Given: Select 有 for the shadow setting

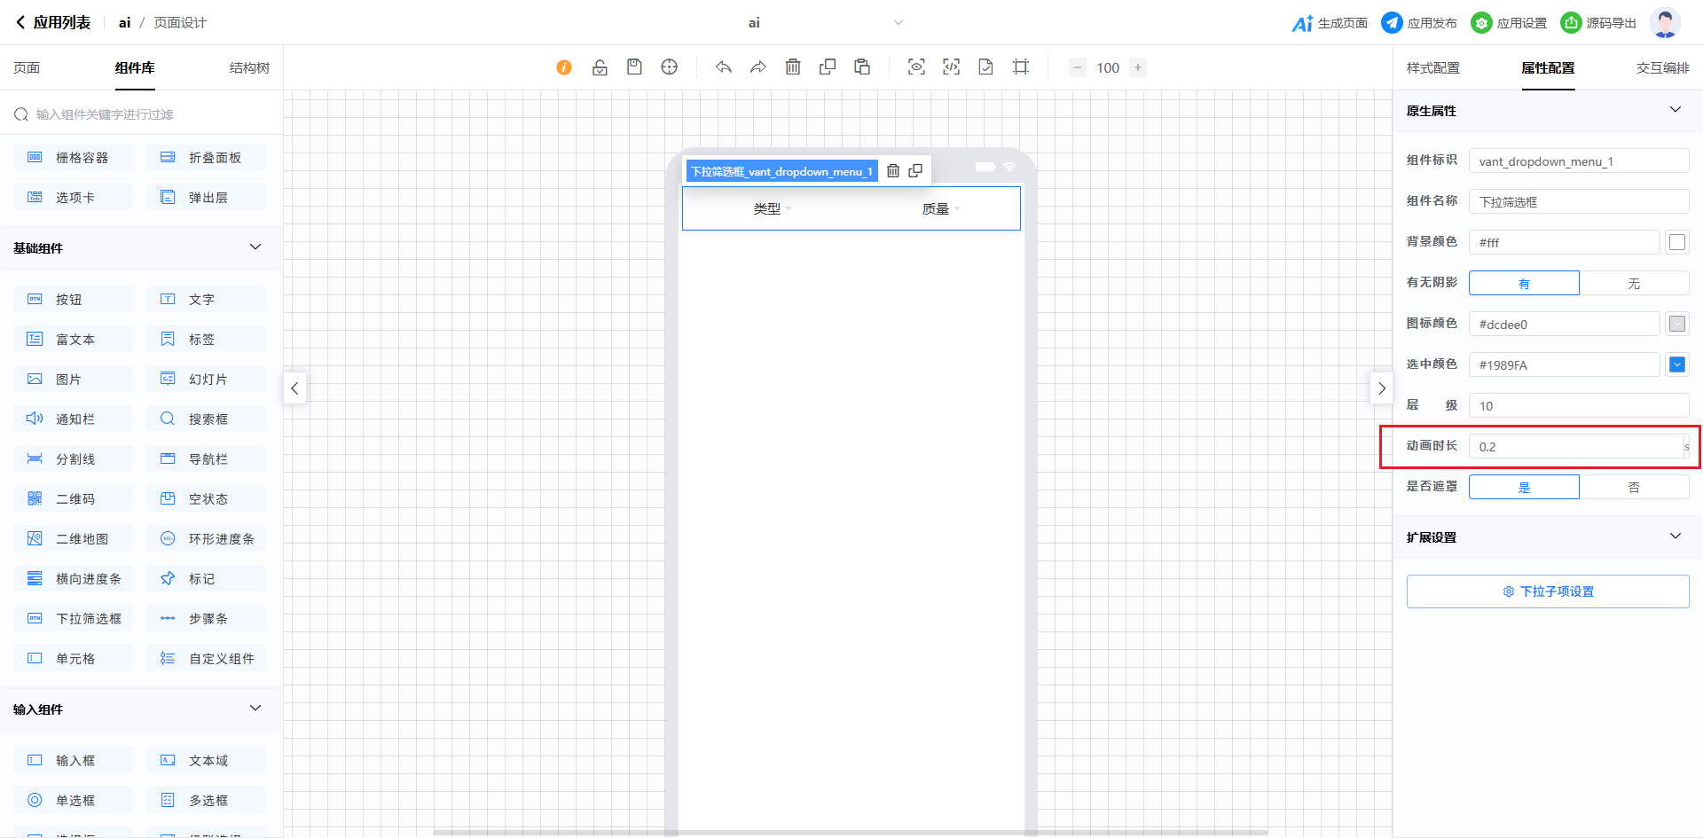Looking at the screenshot, I should (x=1524, y=284).
